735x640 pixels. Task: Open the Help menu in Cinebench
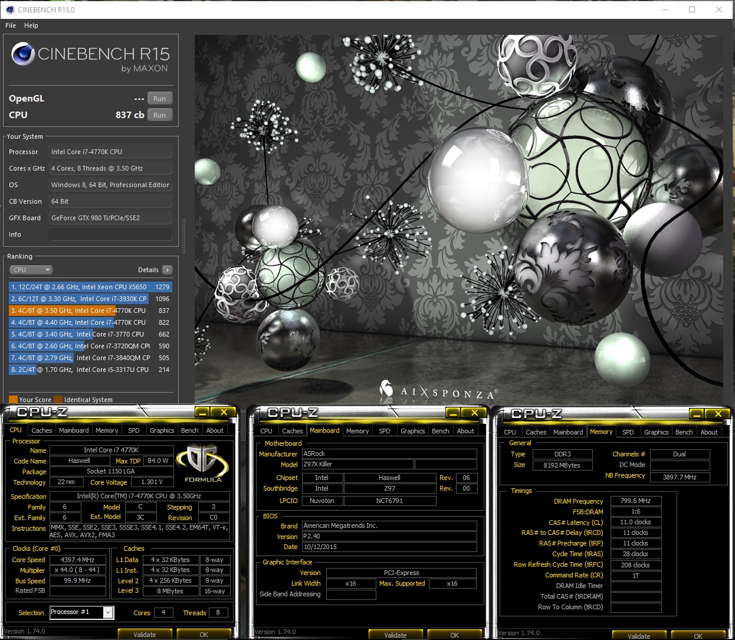(31, 25)
